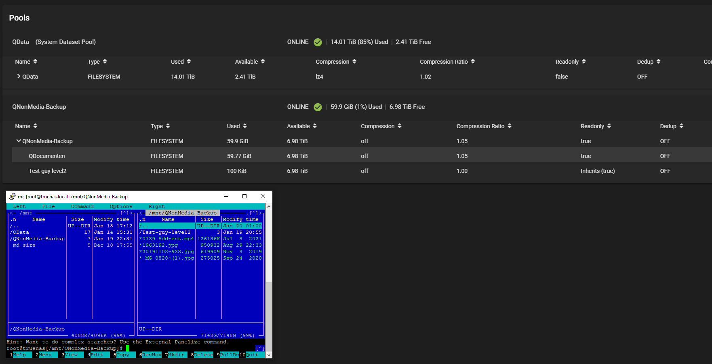The width and height of the screenshot is (712, 364).
Task: Sort QData table by Compression Ratio arrows
Action: (473, 61)
